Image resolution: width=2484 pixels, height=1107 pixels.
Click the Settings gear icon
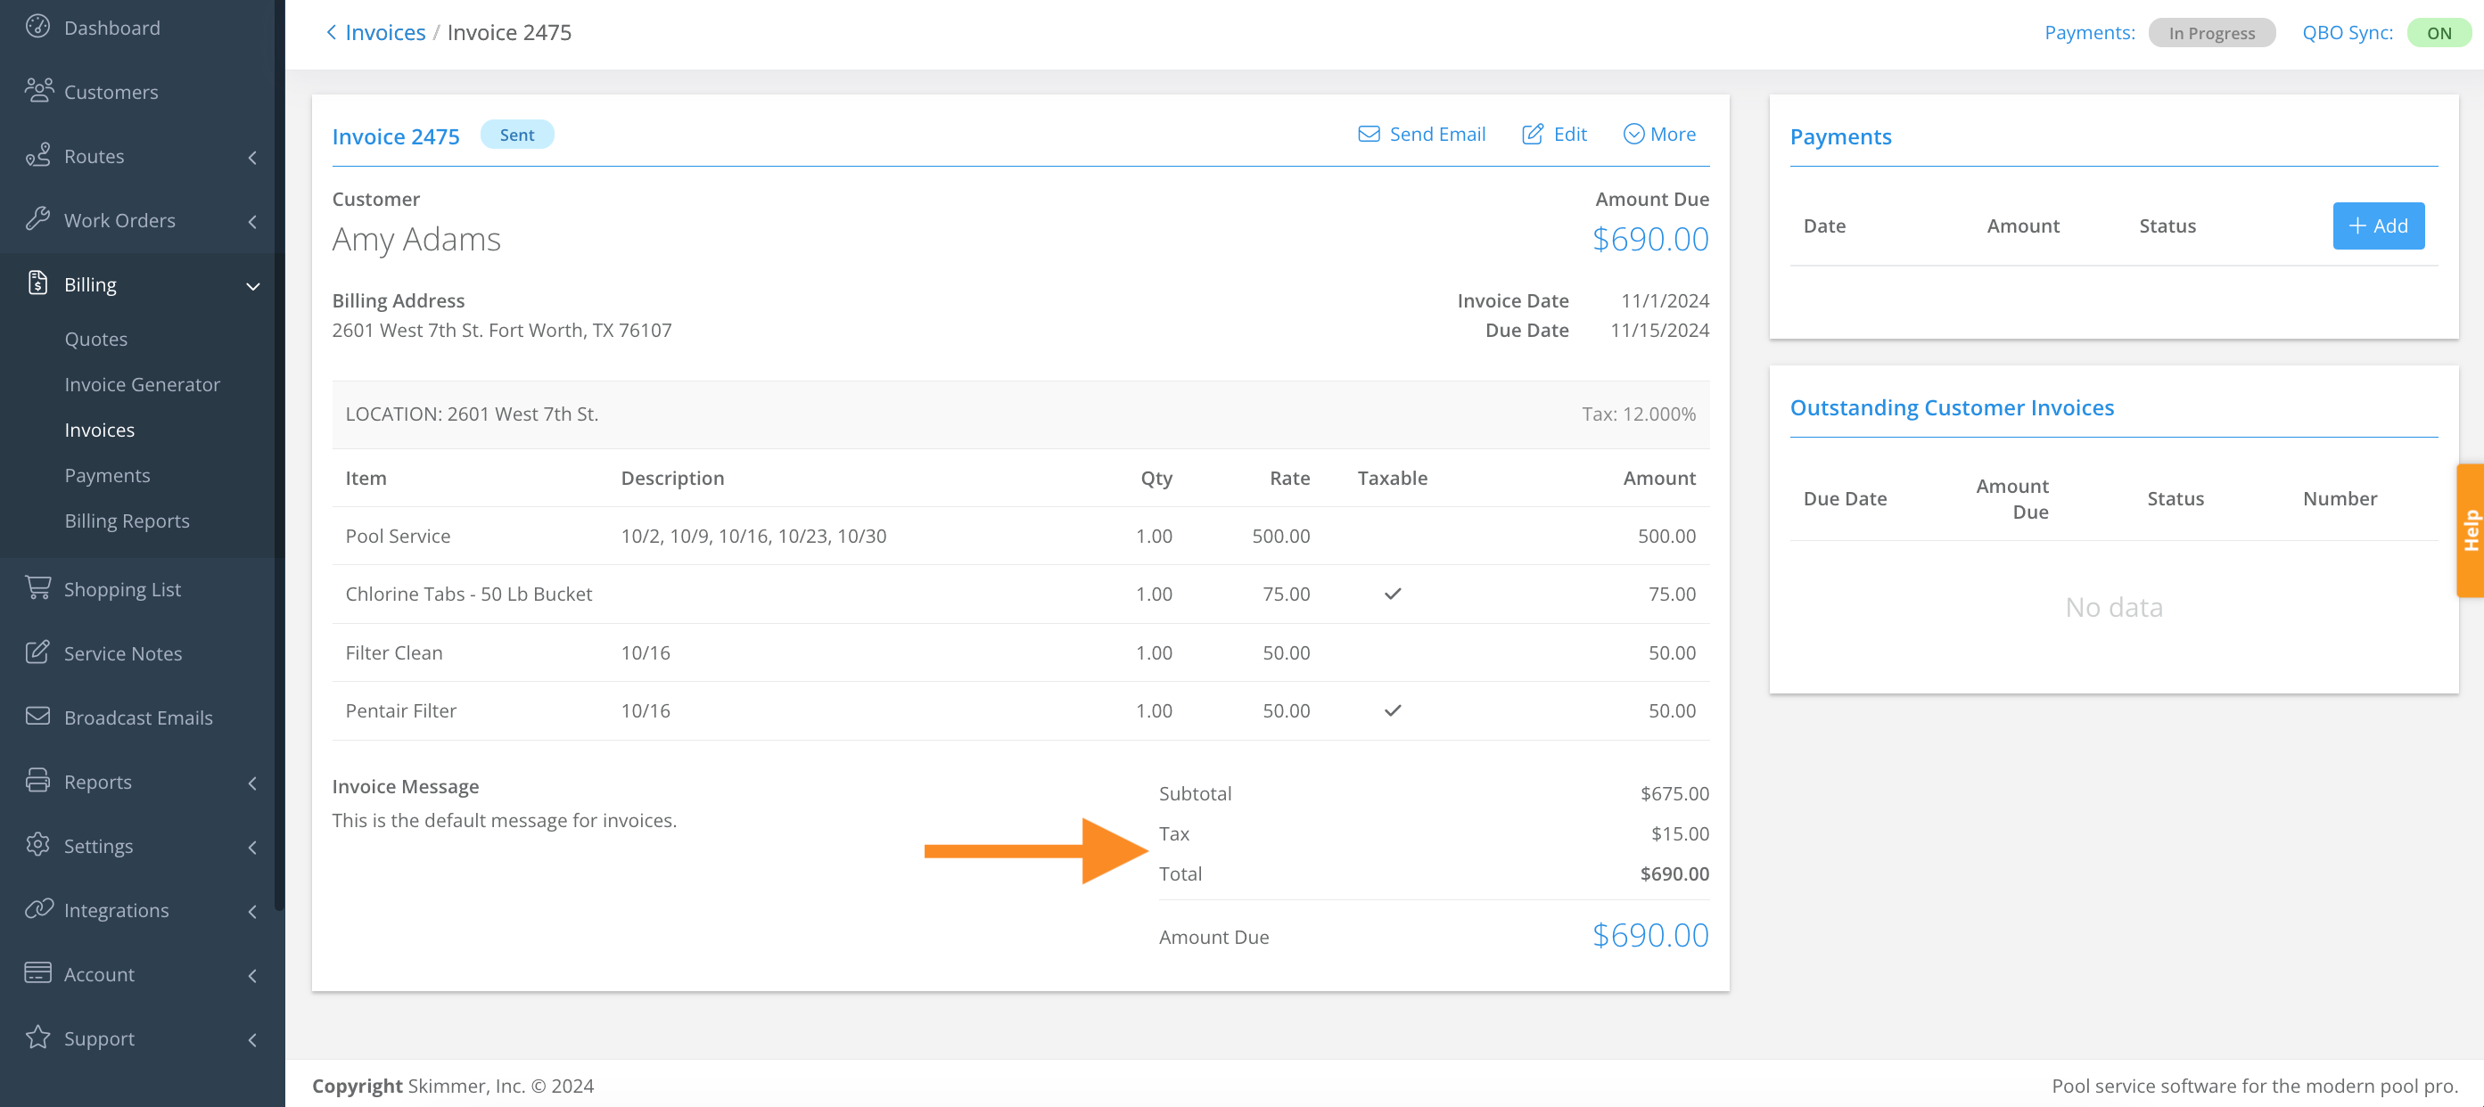tap(37, 845)
